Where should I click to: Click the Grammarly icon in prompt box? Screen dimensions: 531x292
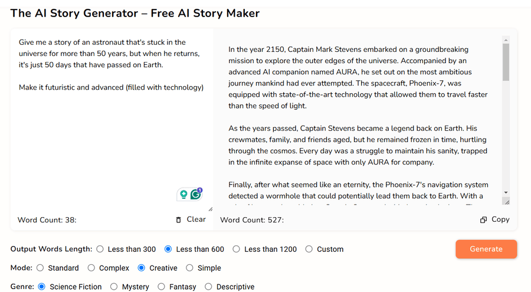[x=196, y=194]
